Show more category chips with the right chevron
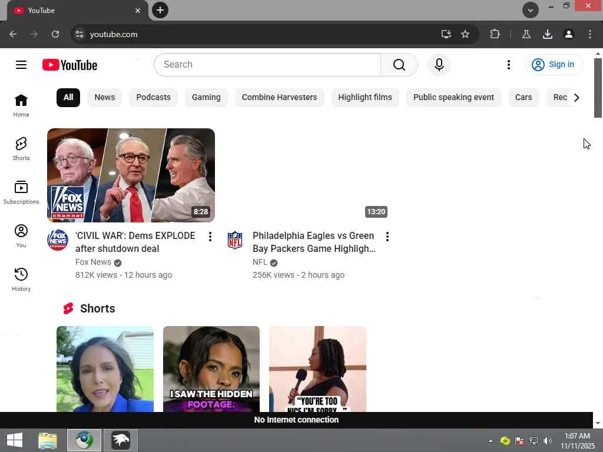The height and width of the screenshot is (452, 603). click(x=577, y=98)
